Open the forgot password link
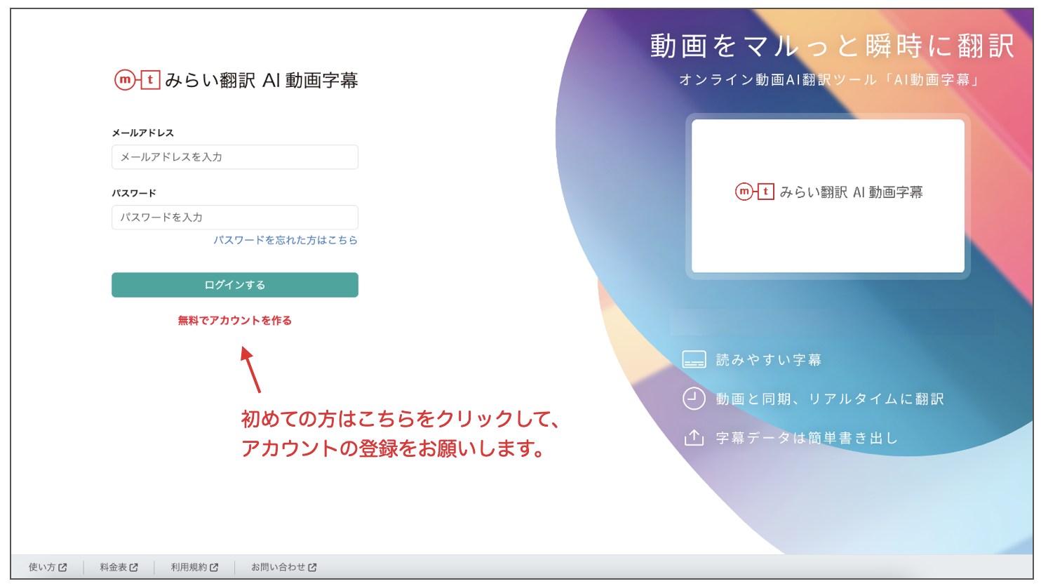This screenshot has width=1041, height=586. pos(286,240)
